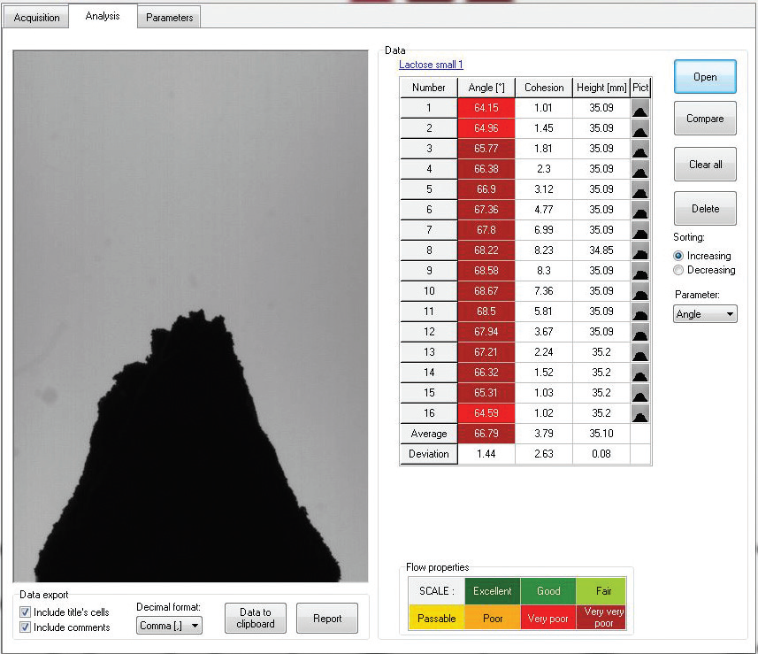Open picture thumbnail for measurement row 6
This screenshot has height=654, width=758.
pos(640,210)
